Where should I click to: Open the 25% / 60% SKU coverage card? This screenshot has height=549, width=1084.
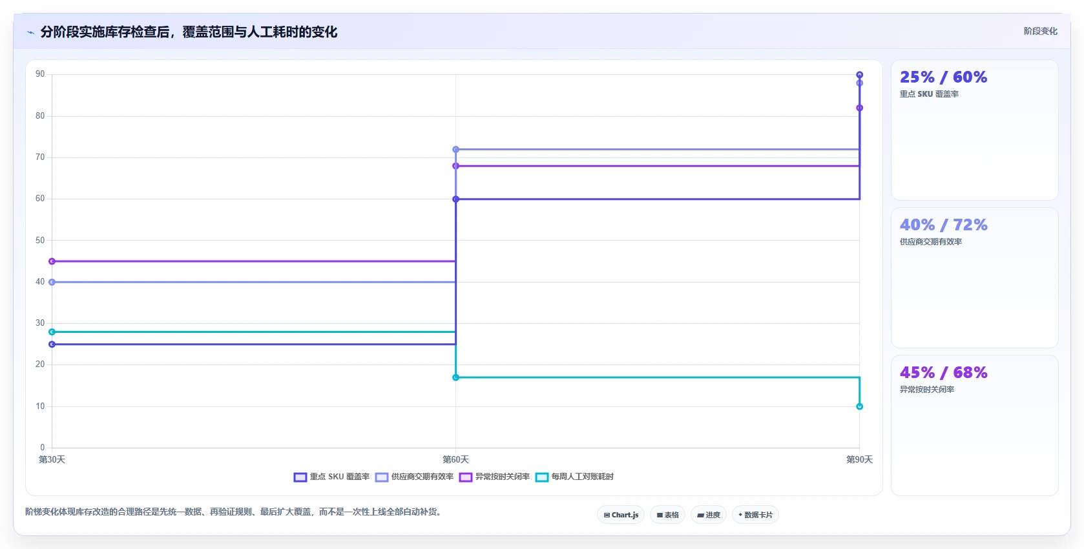(974, 130)
